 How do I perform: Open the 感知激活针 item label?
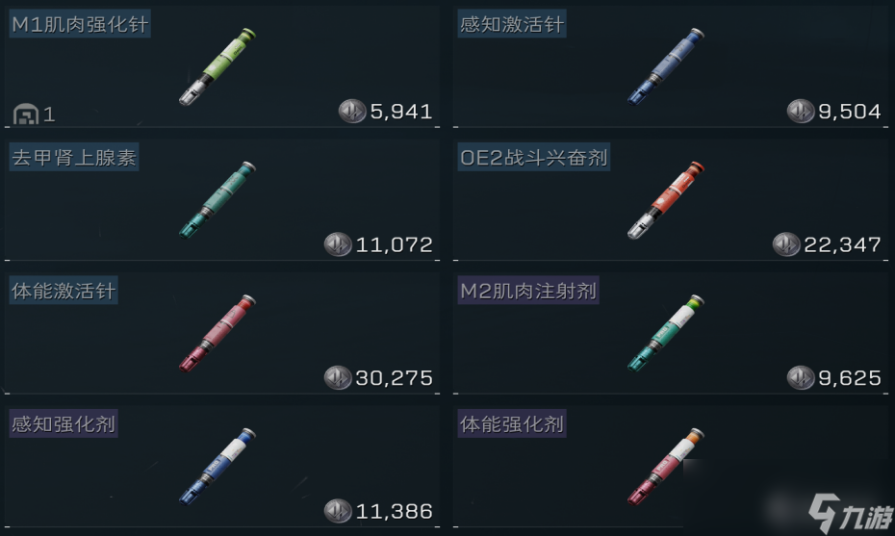coord(511,24)
